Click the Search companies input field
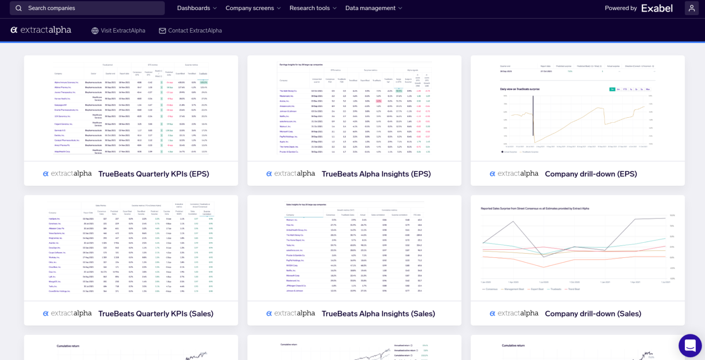705x360 pixels. (87, 8)
